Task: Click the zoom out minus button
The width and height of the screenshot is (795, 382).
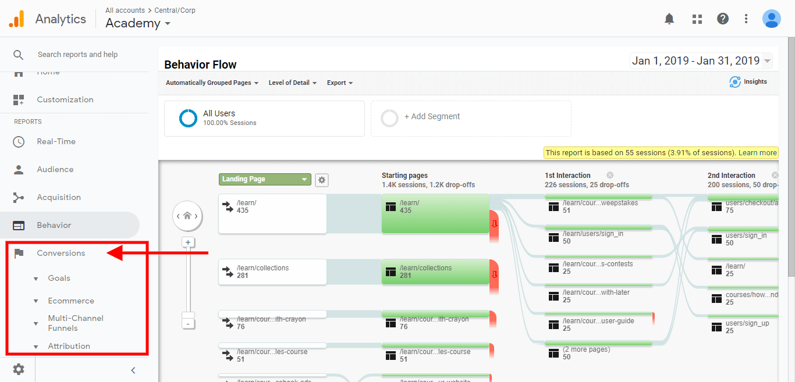Action: (187, 323)
